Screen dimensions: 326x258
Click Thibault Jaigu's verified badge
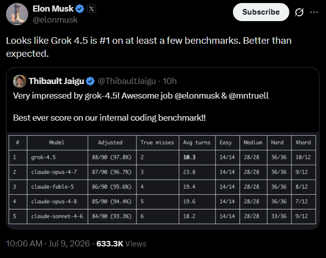(90, 81)
